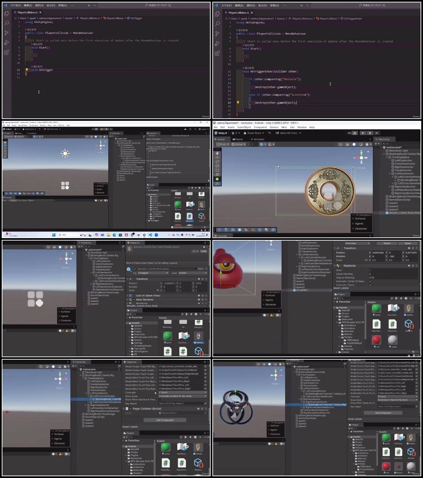This screenshot has width=423, height=478.
Task: Open the GameObject menu in the gold coin Unity window
Action: (244, 127)
